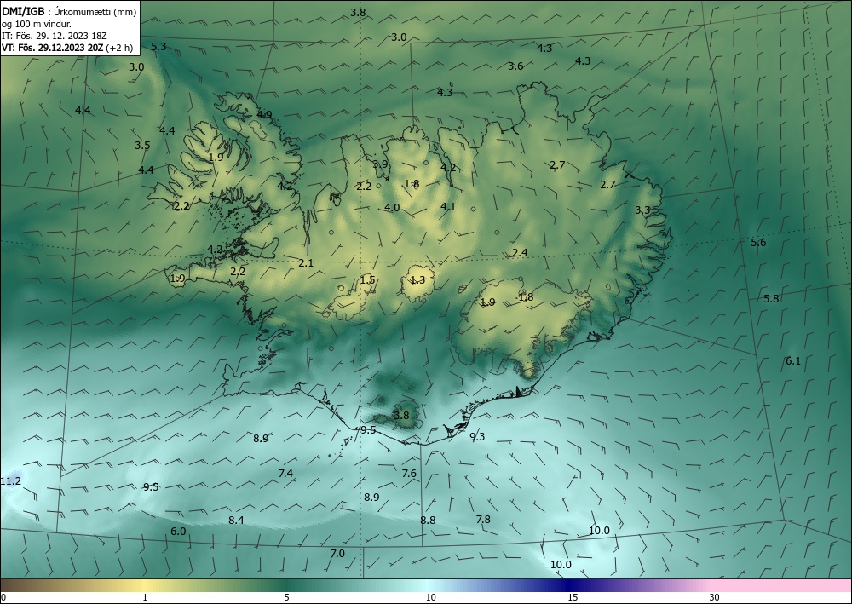
Task: Click the 2.1 value on the map
Action: click(x=306, y=263)
